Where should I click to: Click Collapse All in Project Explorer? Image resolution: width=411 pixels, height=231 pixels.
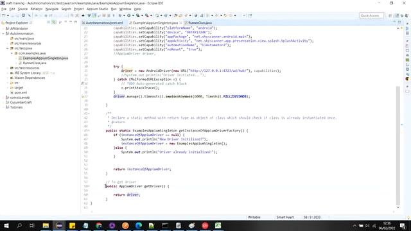[x=49, y=22]
